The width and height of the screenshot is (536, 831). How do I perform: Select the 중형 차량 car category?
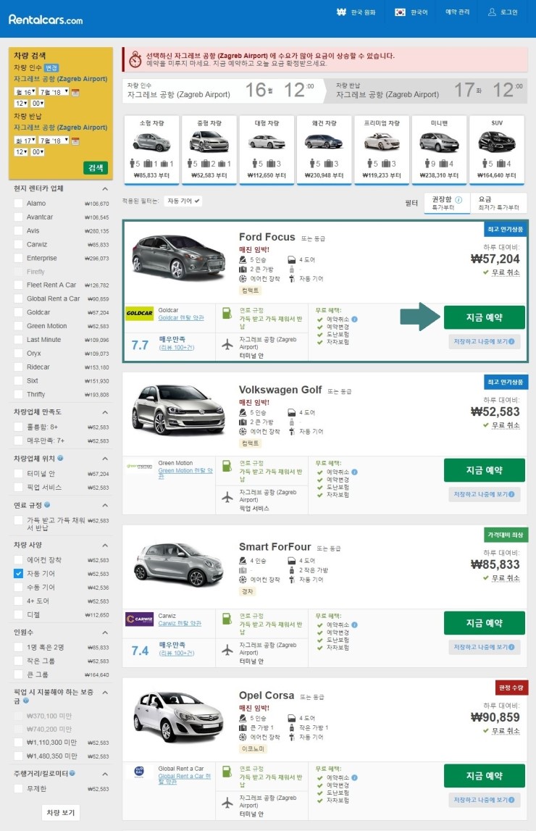pyautogui.click(x=209, y=150)
